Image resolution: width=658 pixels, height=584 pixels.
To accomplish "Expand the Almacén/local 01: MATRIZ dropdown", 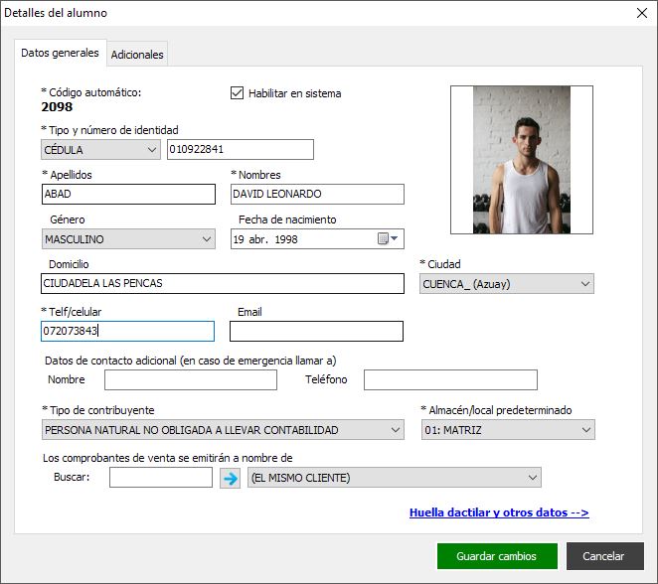I will 508,430.
